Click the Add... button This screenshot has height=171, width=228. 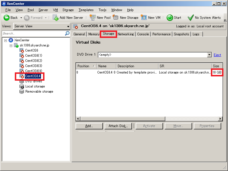pos(89,126)
